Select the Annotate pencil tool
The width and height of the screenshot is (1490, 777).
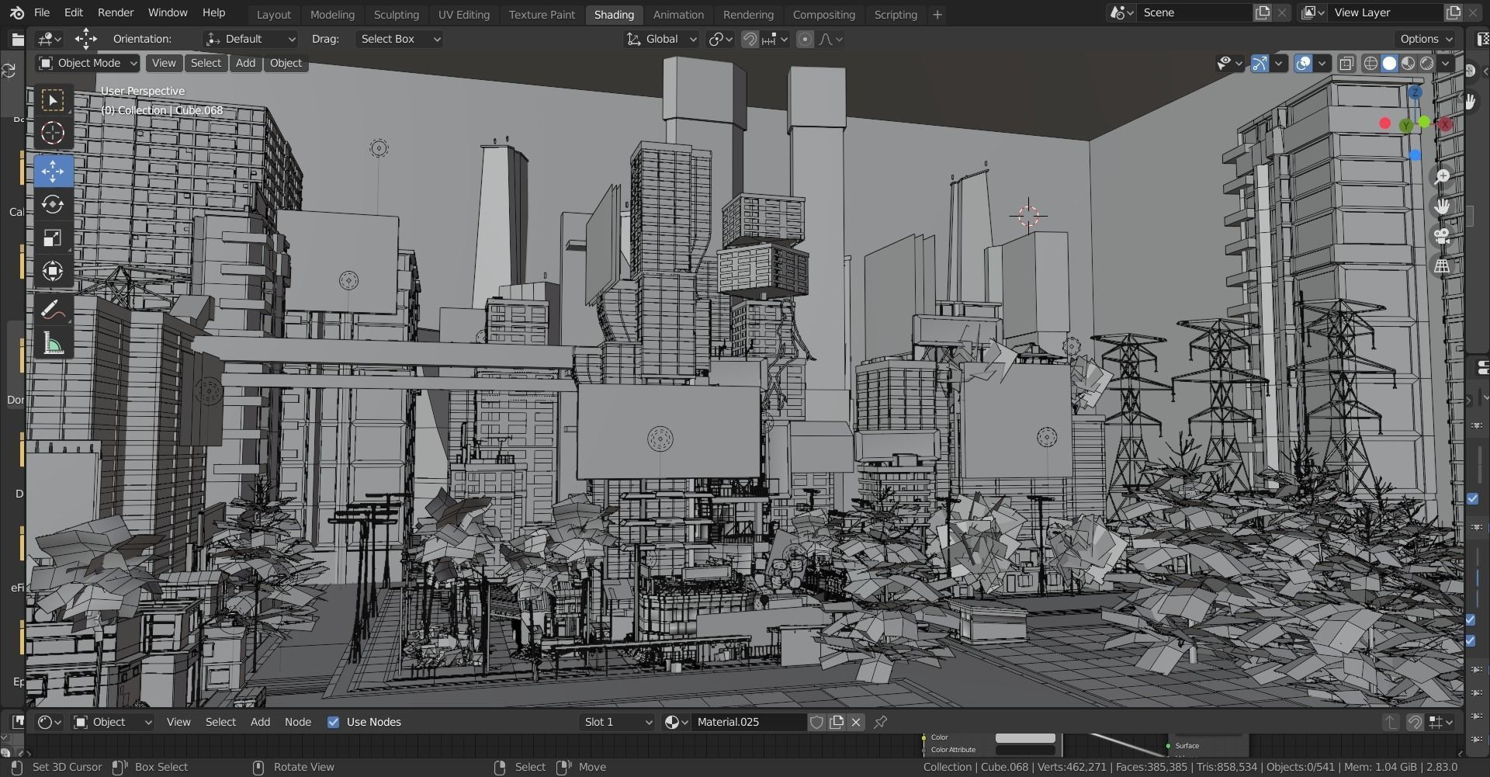coord(53,310)
